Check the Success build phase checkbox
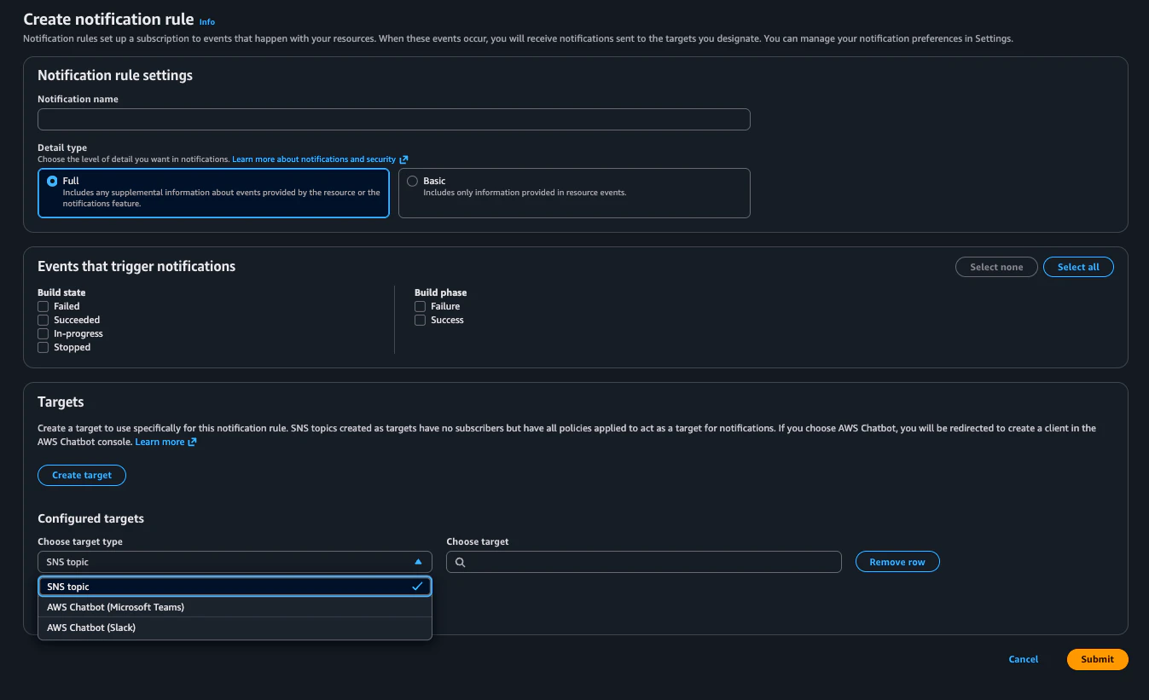Image resolution: width=1149 pixels, height=700 pixels. (x=420, y=320)
